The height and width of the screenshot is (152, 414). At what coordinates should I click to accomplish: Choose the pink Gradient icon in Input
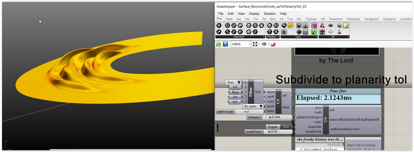click(314, 25)
